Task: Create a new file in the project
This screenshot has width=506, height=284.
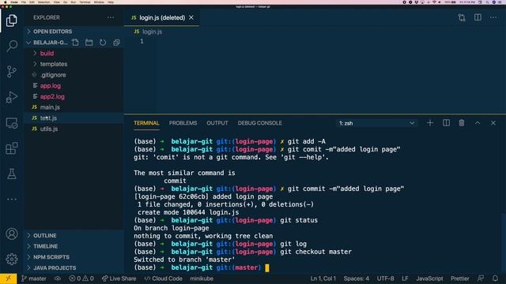Action: point(76,43)
